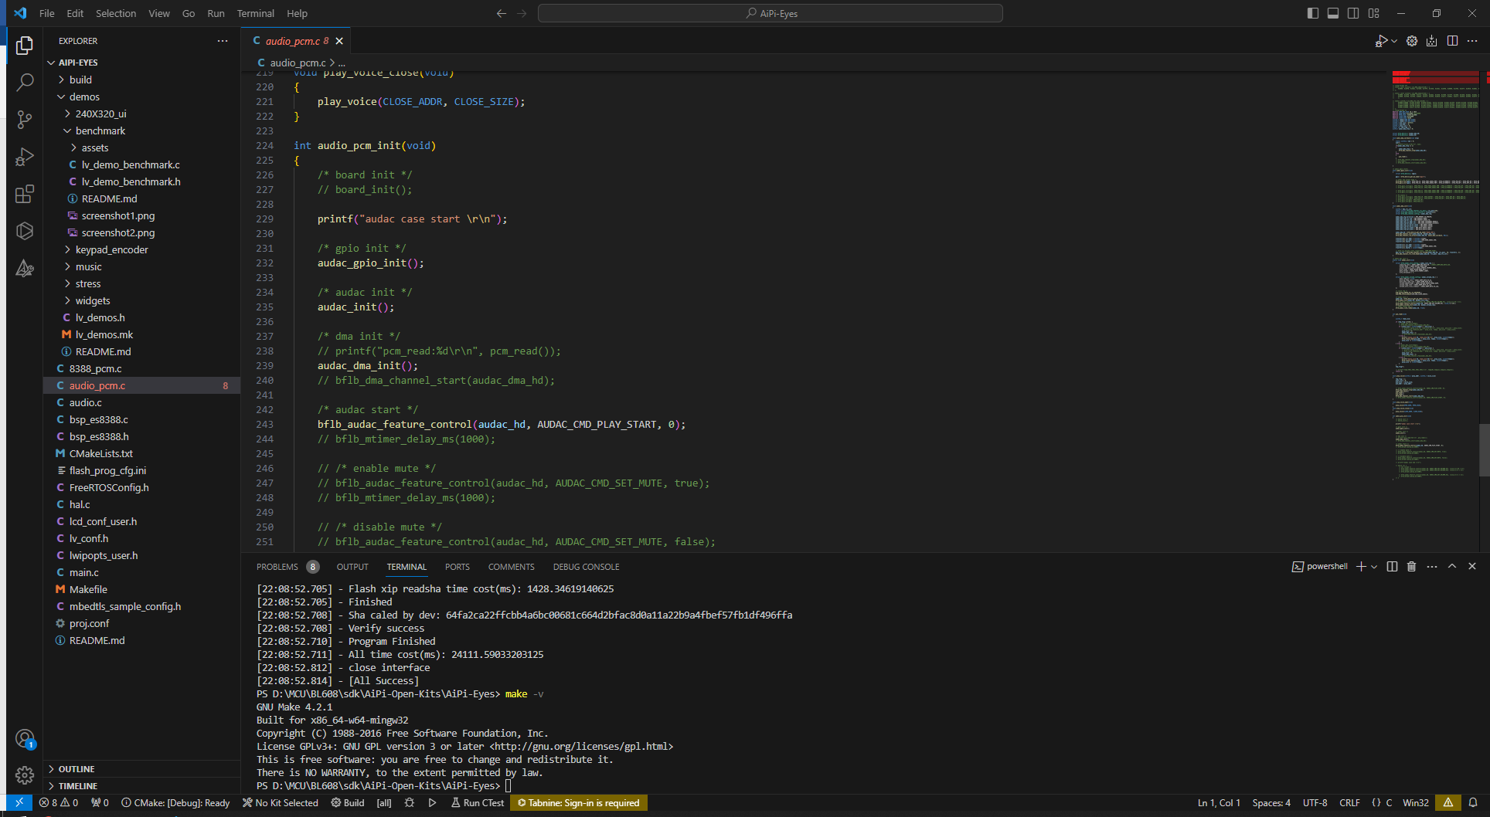Switch to the DEBUG CONSOLE tab

click(586, 567)
